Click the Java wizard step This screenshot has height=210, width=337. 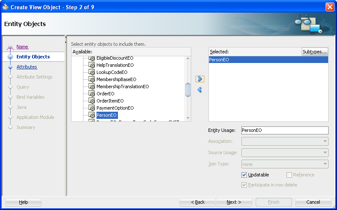pyautogui.click(x=21, y=107)
